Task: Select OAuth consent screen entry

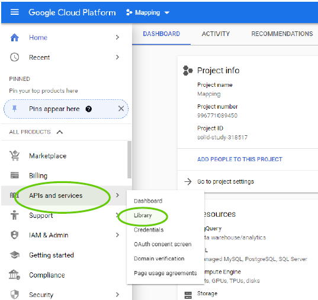Action: pos(163,244)
